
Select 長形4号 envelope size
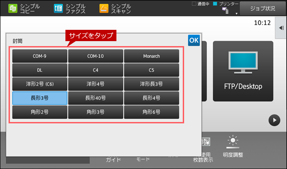152,98
